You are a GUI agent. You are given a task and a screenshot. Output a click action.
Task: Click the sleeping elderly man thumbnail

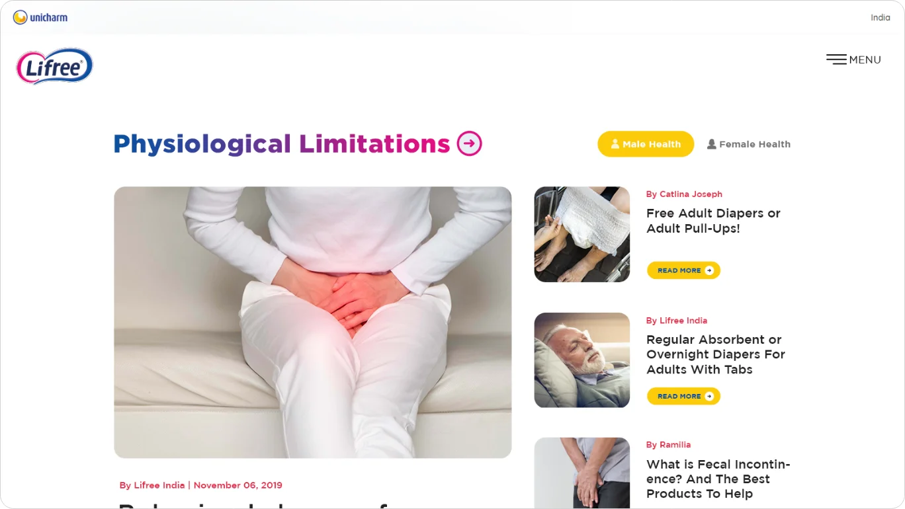[582, 360]
